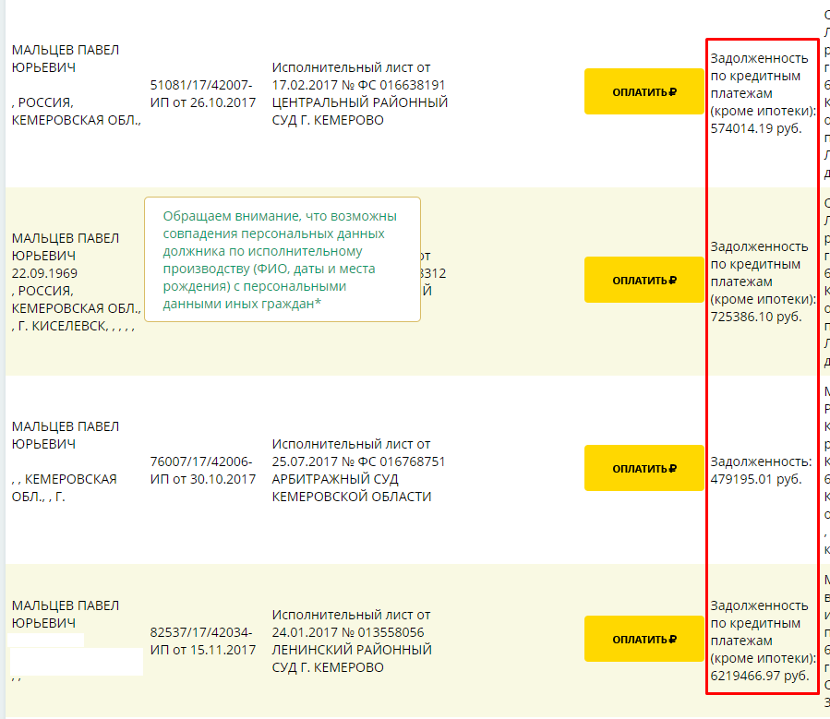
Task: Select case number 76007/17/42006-ИП от 30.10.2017
Action: (203, 471)
